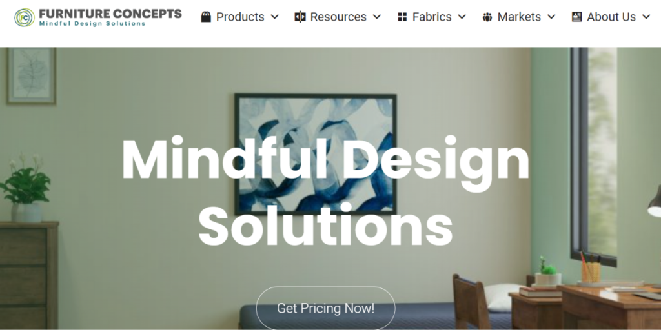Open the Markets menu item
The width and height of the screenshot is (661, 330).
click(x=520, y=17)
